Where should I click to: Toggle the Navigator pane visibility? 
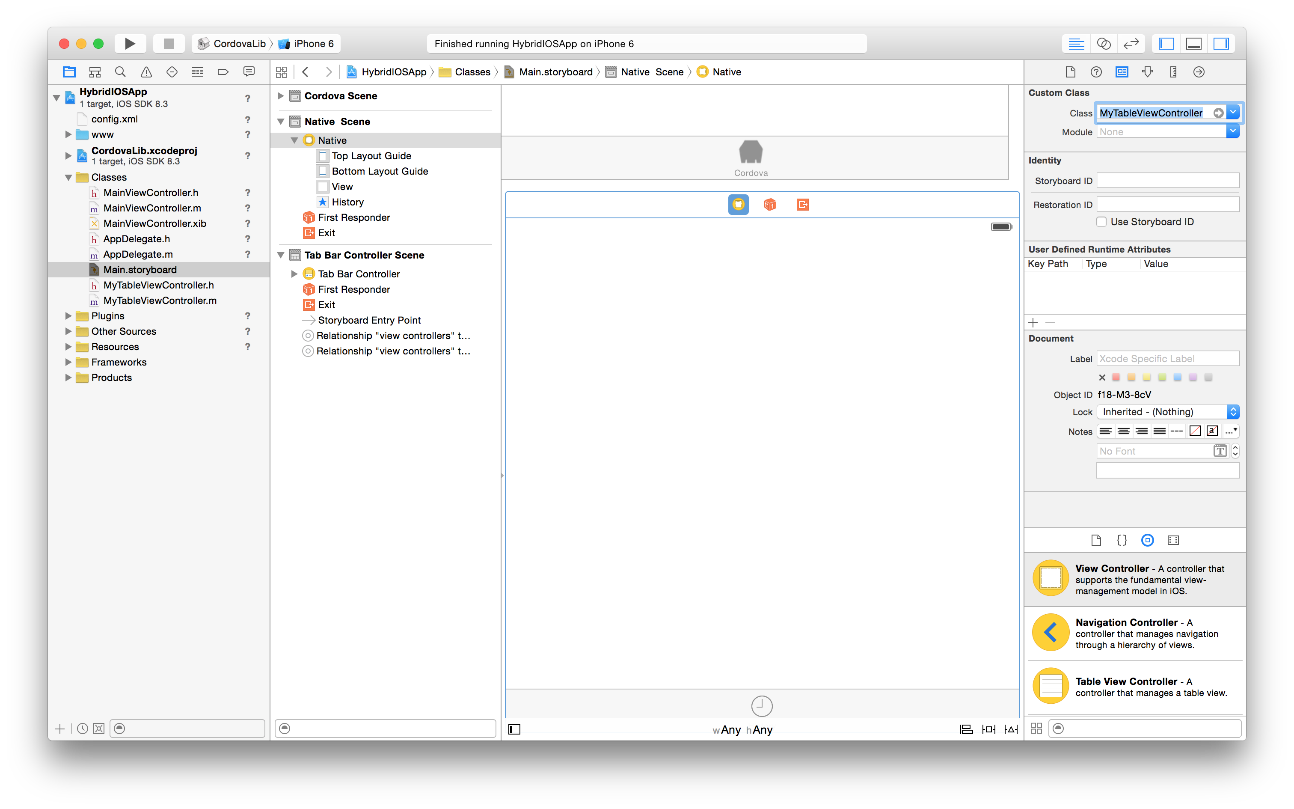click(1166, 43)
